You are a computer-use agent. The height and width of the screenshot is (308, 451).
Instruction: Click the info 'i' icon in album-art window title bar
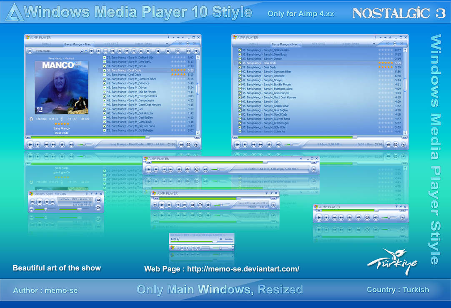pyautogui.click(x=168, y=38)
